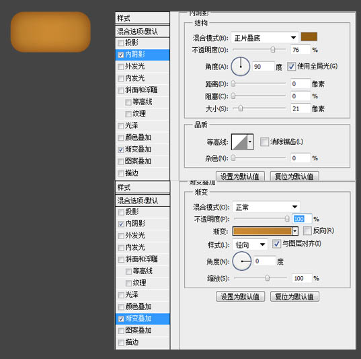Click 复位为默认值 under the inner shadow settings

[x=294, y=176]
